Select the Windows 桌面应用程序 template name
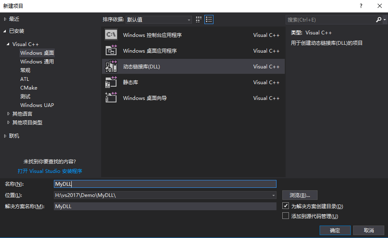 pos(150,51)
